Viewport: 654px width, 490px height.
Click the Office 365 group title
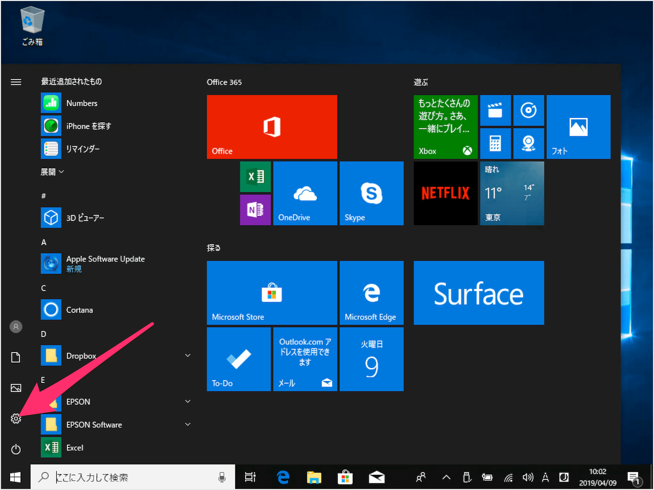click(x=224, y=82)
